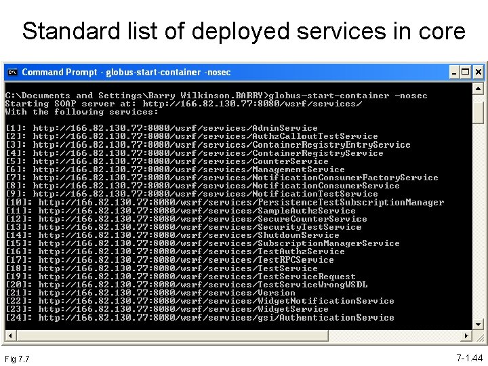Click the ContainerRegistryService line numbered 4

pos(195,152)
